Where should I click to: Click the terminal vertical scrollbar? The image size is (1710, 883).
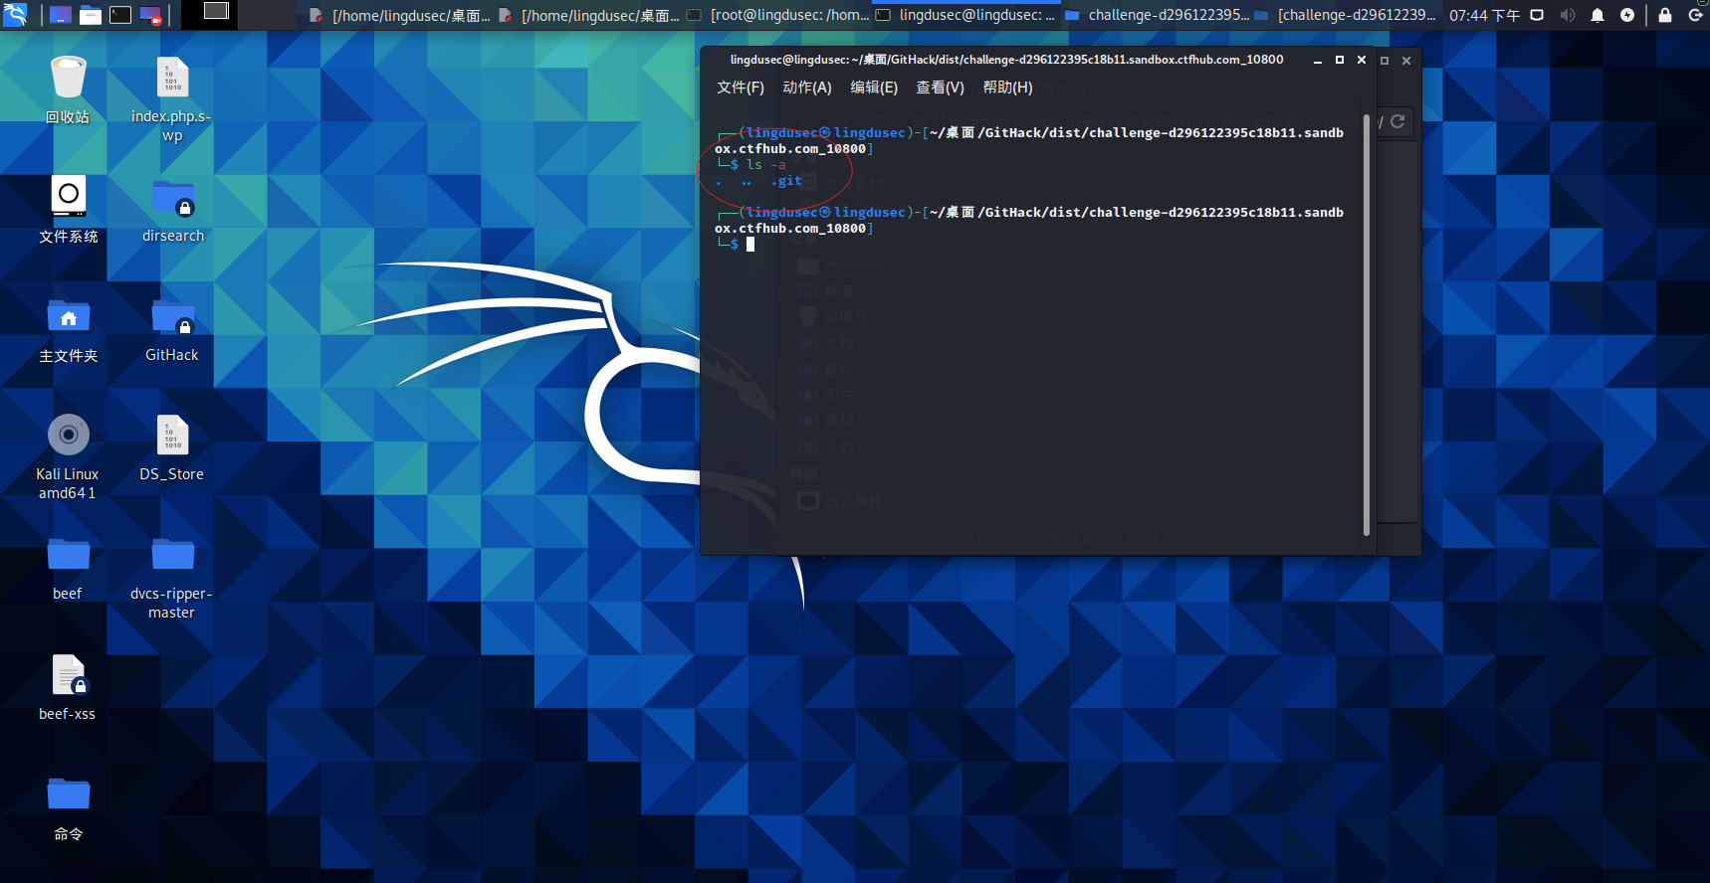(1367, 325)
